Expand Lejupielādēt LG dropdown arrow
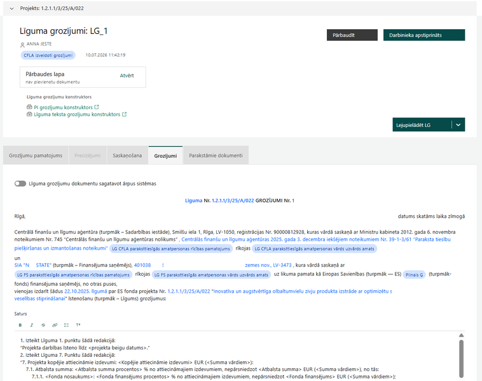The width and height of the screenshot is (482, 381). tap(458, 124)
